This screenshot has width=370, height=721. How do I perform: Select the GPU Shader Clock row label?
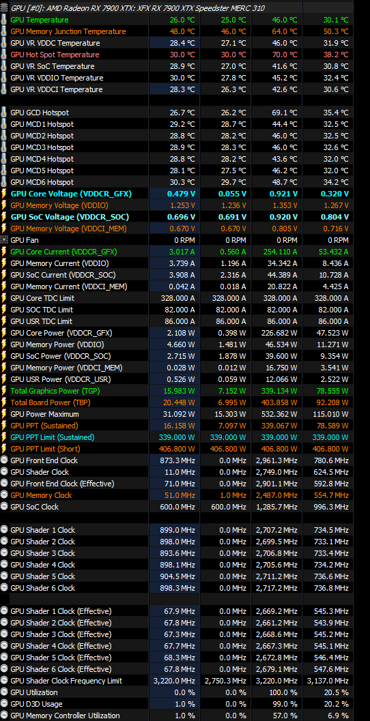40,472
